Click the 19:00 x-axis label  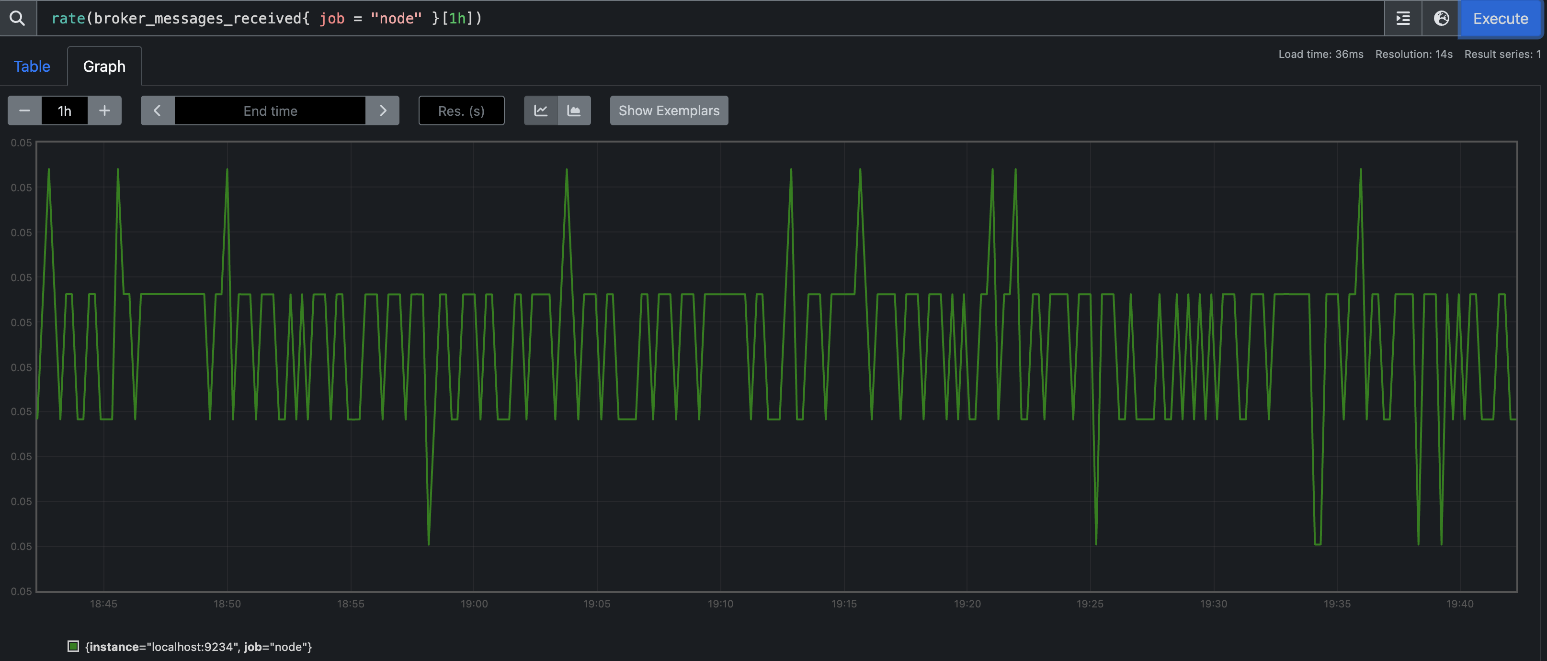(474, 604)
